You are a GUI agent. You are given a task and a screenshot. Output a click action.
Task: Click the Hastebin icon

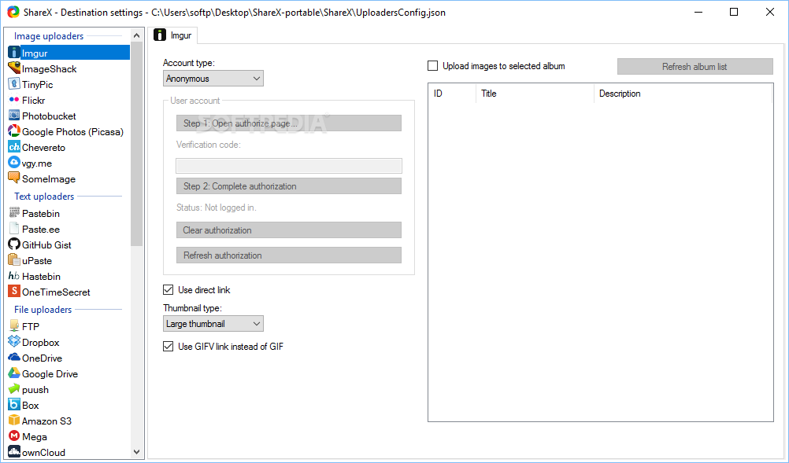14,276
